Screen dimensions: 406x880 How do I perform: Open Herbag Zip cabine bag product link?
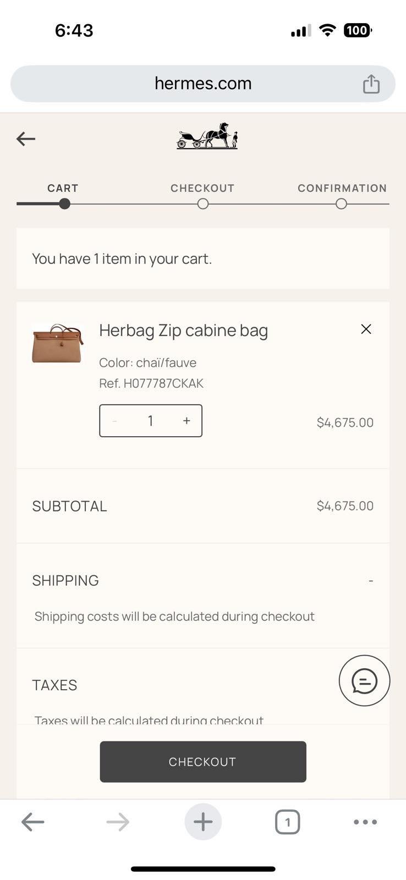point(183,331)
